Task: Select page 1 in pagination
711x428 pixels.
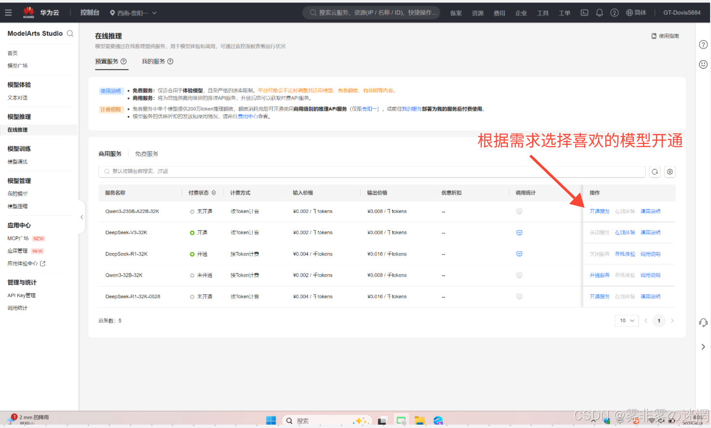Action: (x=659, y=321)
